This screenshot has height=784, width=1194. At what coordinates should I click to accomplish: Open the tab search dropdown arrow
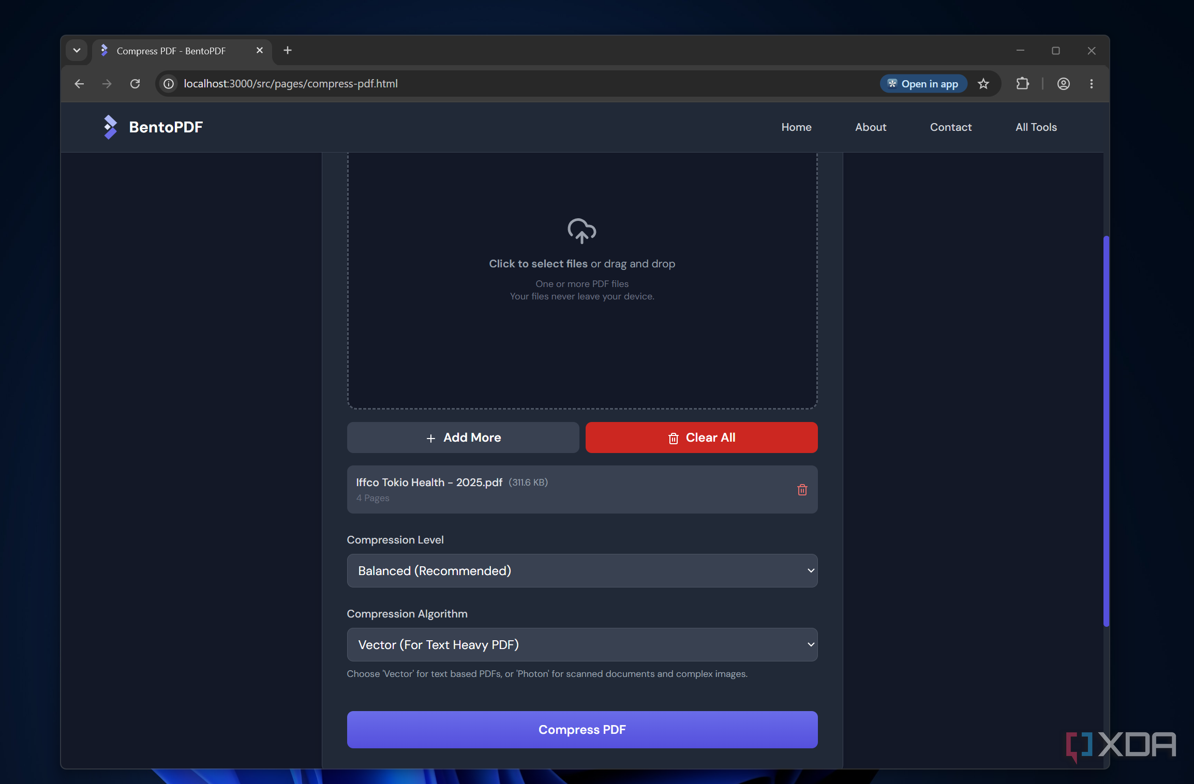[77, 50]
